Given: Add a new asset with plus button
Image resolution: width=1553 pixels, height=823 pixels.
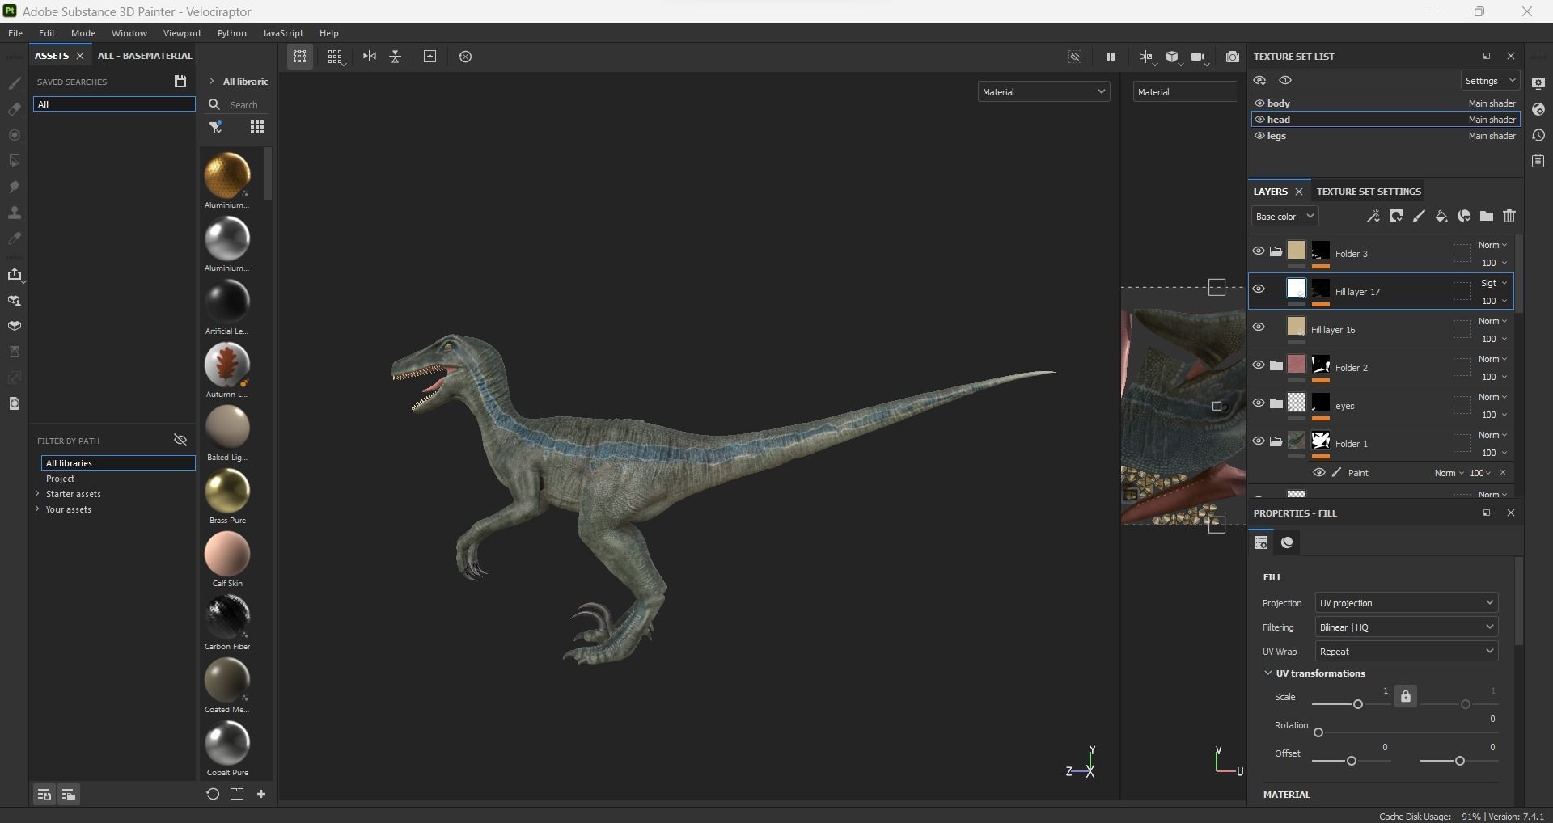Looking at the screenshot, I should 261,794.
